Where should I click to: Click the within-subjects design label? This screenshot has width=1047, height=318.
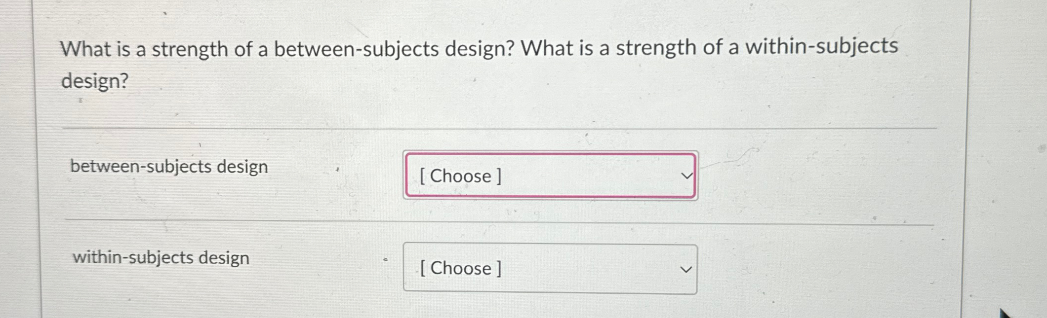click(x=161, y=257)
